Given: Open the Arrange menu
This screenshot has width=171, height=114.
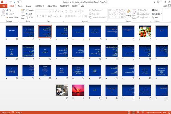Looking at the screenshot, I should [129, 14].
